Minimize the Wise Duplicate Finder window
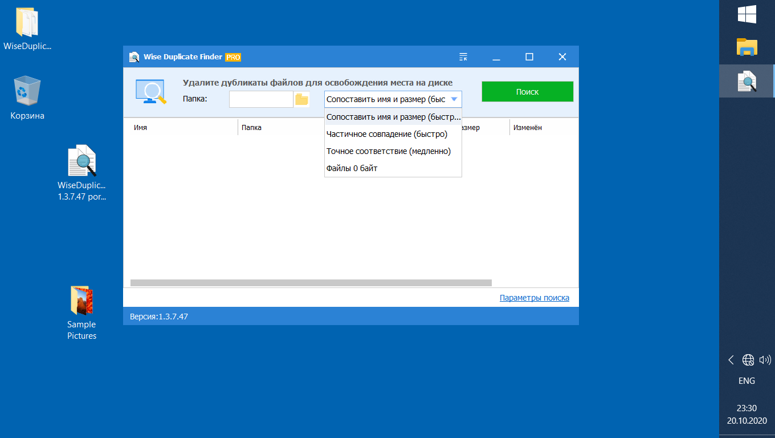This screenshot has width=775, height=438. 496,57
